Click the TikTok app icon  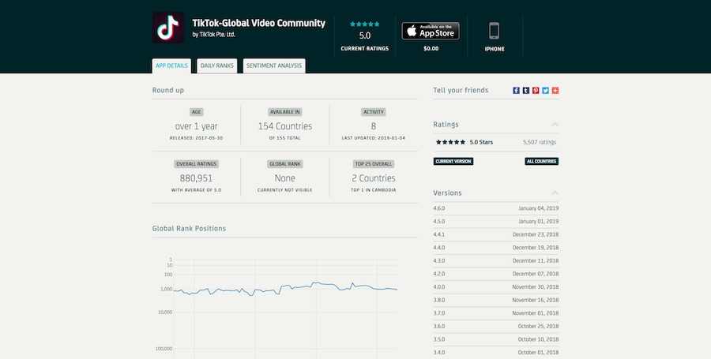pyautogui.click(x=168, y=28)
